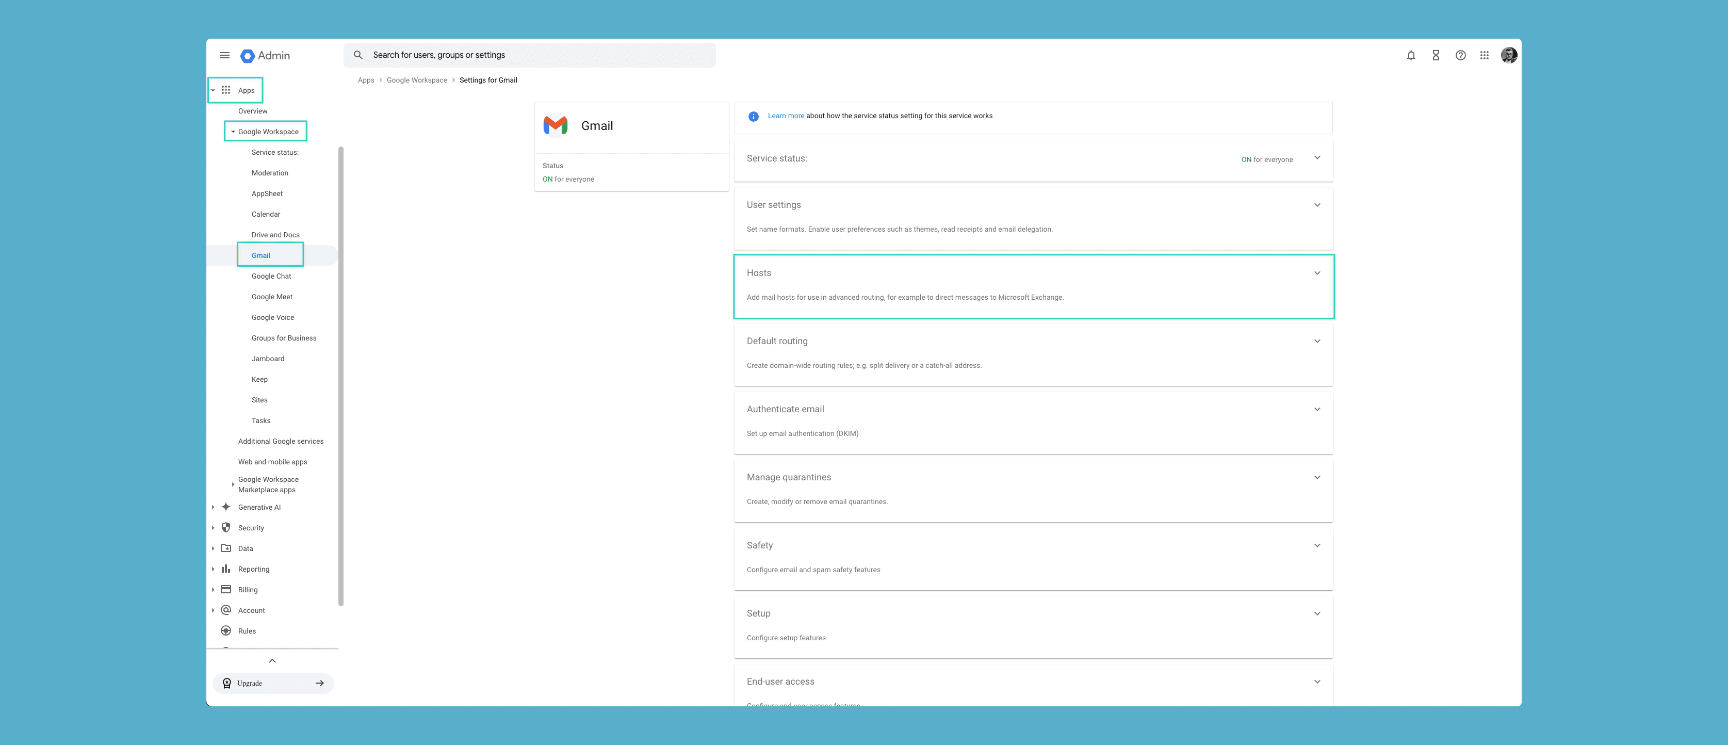Screen dimensions: 1728x745
Task: Click the Billing card icon
Action: pyautogui.click(x=226, y=589)
